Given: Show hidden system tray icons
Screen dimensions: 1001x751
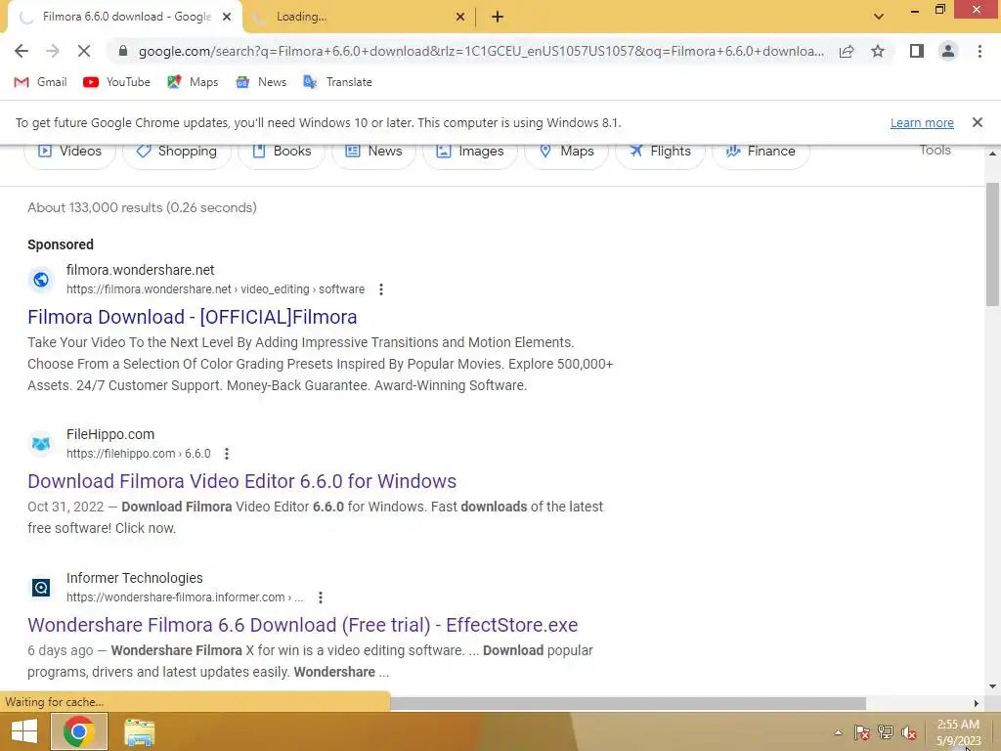Looking at the screenshot, I should point(838,732).
